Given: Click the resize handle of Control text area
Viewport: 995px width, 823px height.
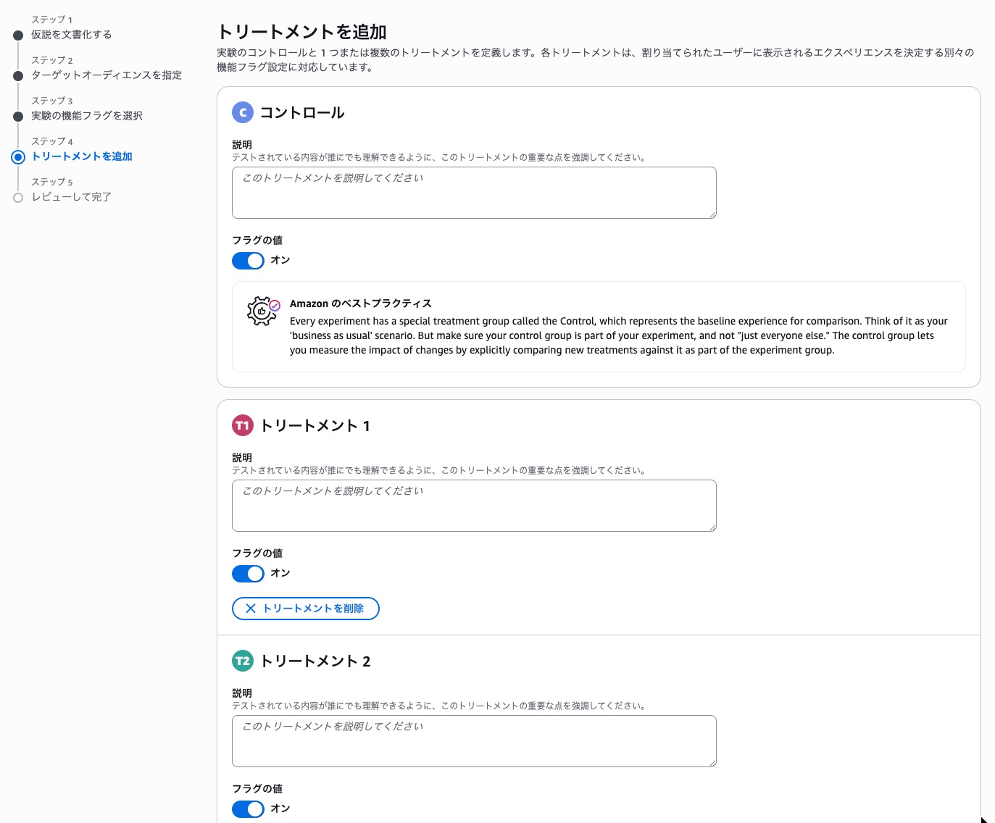Looking at the screenshot, I should 712,214.
